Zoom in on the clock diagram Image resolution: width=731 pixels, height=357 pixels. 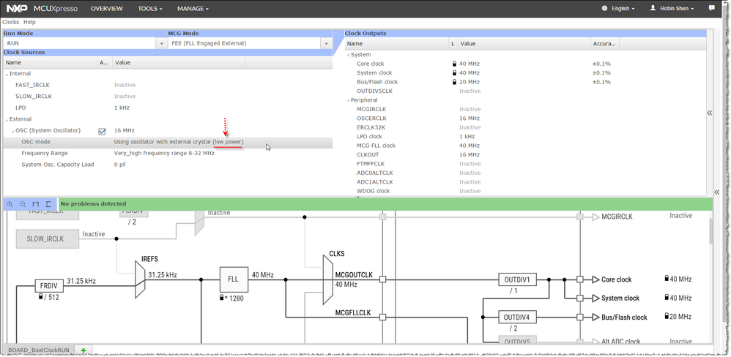coord(10,204)
